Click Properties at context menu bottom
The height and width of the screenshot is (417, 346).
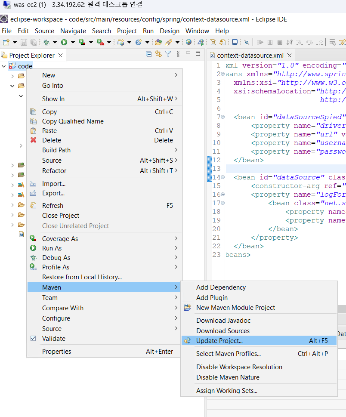[105, 352]
